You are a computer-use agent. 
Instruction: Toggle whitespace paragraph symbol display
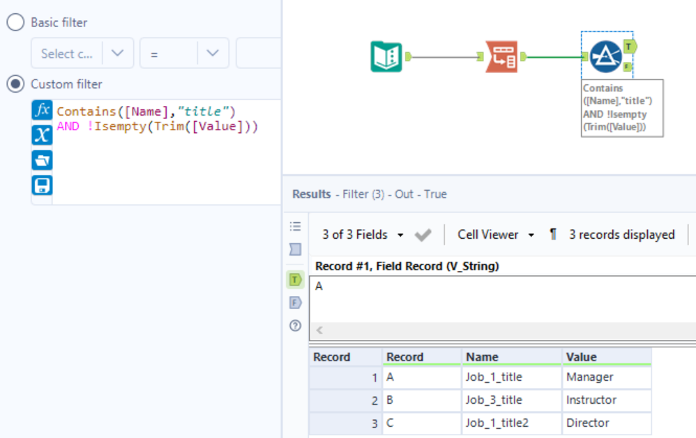pyautogui.click(x=552, y=235)
